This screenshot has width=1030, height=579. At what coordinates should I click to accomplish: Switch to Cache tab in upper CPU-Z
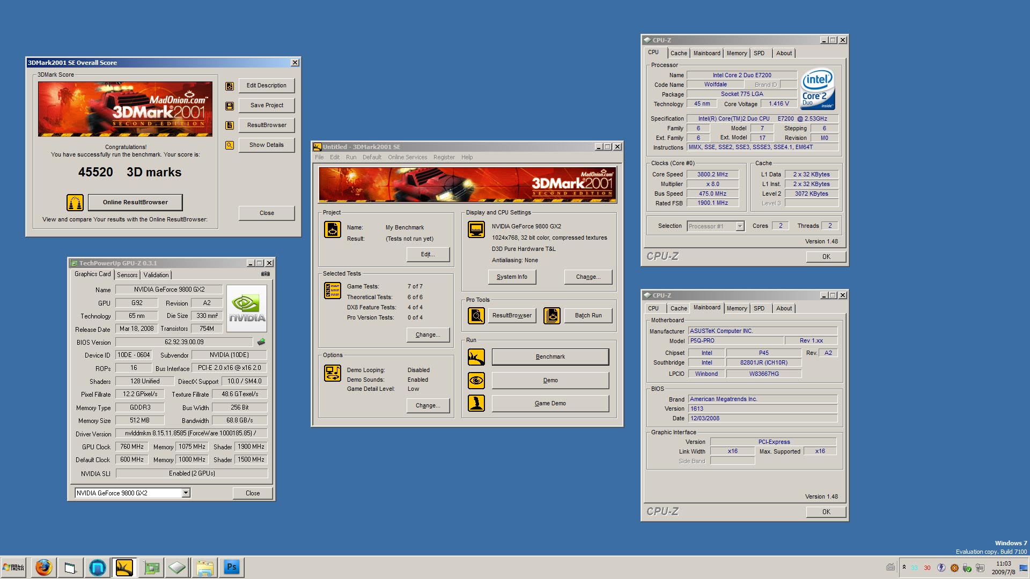point(679,54)
